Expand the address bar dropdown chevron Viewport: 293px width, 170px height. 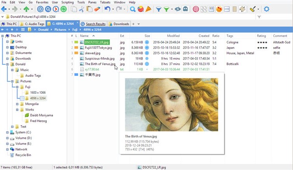2,17
